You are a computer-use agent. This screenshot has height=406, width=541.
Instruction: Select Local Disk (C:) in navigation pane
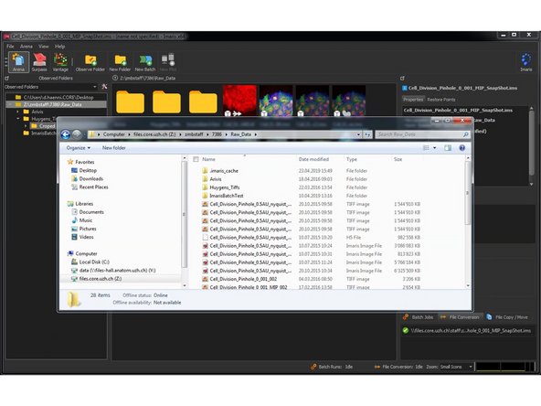pos(90,262)
